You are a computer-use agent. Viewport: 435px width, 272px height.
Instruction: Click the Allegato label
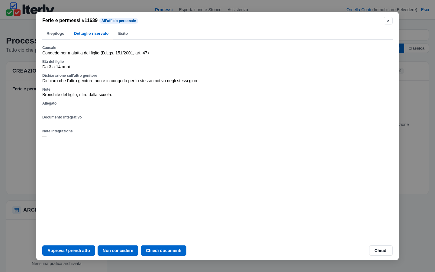click(x=49, y=103)
